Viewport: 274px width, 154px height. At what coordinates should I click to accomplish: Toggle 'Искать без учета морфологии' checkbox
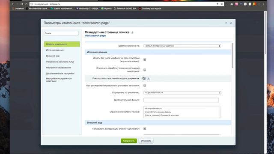(145, 59)
